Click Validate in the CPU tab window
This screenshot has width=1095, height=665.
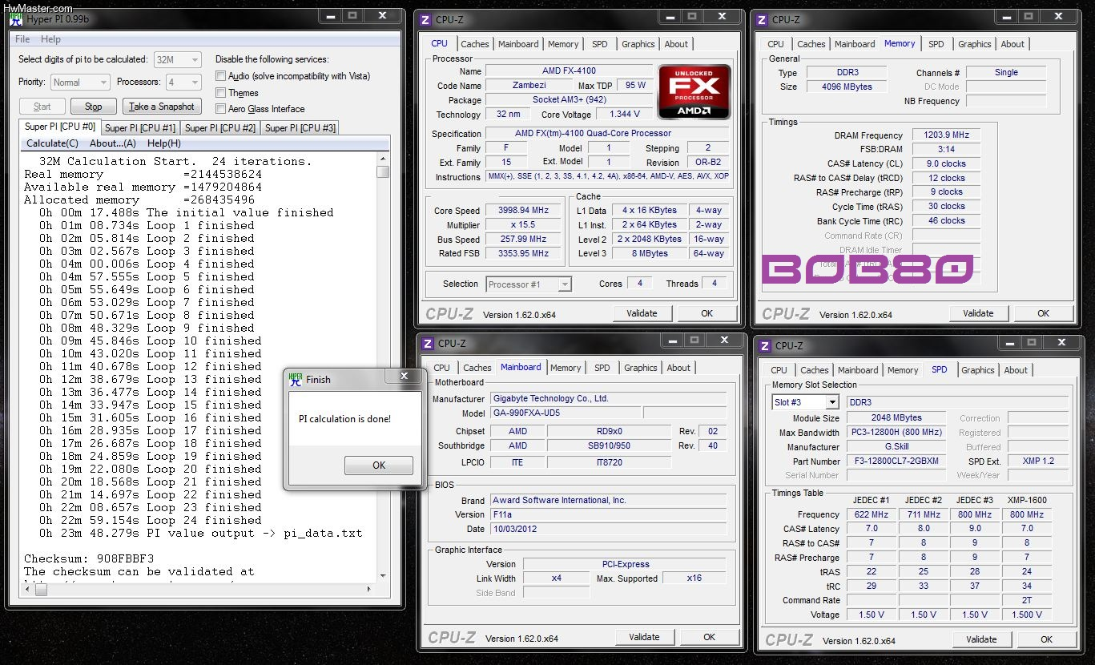coord(642,313)
